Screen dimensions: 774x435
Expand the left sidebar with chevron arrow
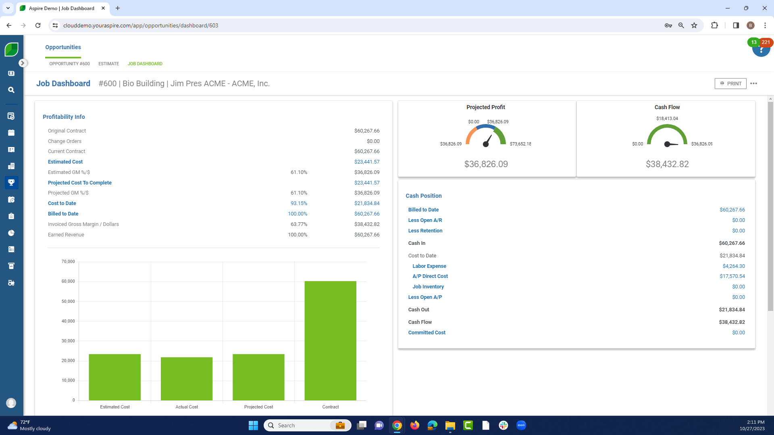click(x=23, y=63)
